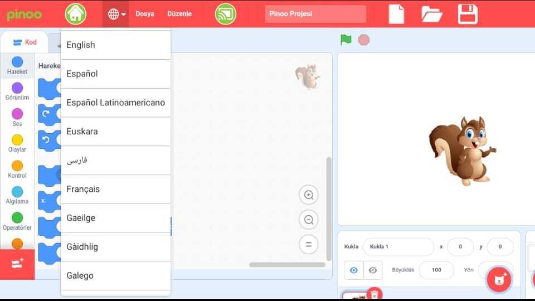This screenshot has width=535, height=301.
Task: Select the Kontrol block category
Action: coord(17,169)
